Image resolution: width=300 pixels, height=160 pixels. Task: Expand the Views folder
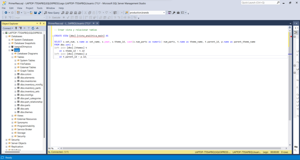[x=12, y=116]
